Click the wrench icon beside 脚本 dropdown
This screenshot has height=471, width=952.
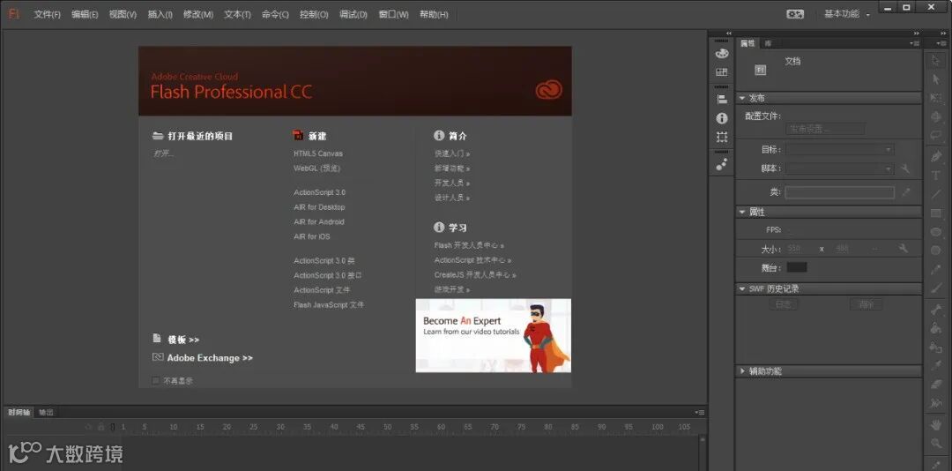click(x=905, y=169)
